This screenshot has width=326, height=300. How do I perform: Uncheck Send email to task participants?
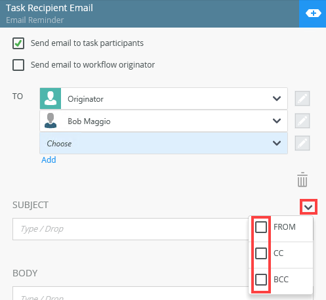(18, 43)
